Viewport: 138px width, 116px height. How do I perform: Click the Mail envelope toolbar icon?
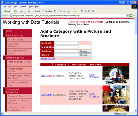click(59, 11)
